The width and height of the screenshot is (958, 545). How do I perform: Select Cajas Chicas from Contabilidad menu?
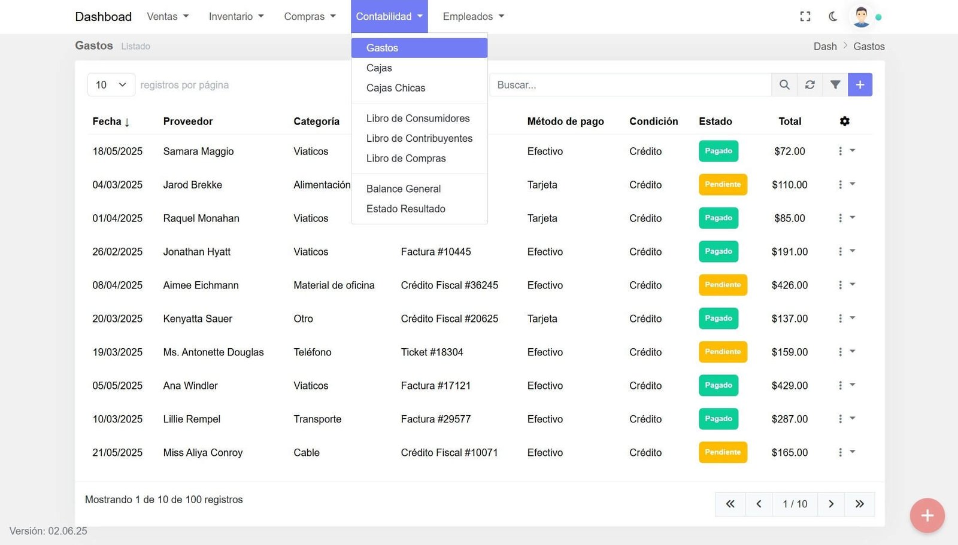click(396, 88)
